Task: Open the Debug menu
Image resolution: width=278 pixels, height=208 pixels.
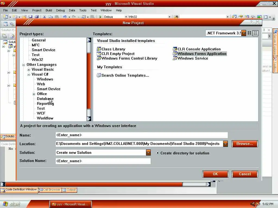Action: [x=61, y=10]
